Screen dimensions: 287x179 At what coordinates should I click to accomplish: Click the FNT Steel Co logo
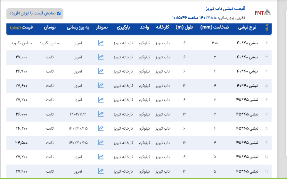coord(263,13)
